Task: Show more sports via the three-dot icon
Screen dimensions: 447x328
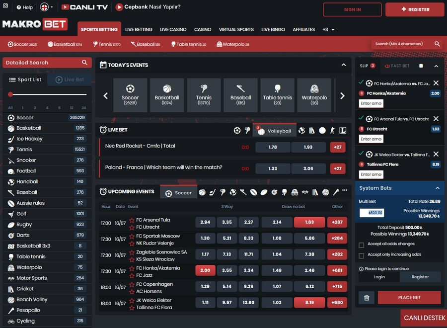Action: coord(345,190)
